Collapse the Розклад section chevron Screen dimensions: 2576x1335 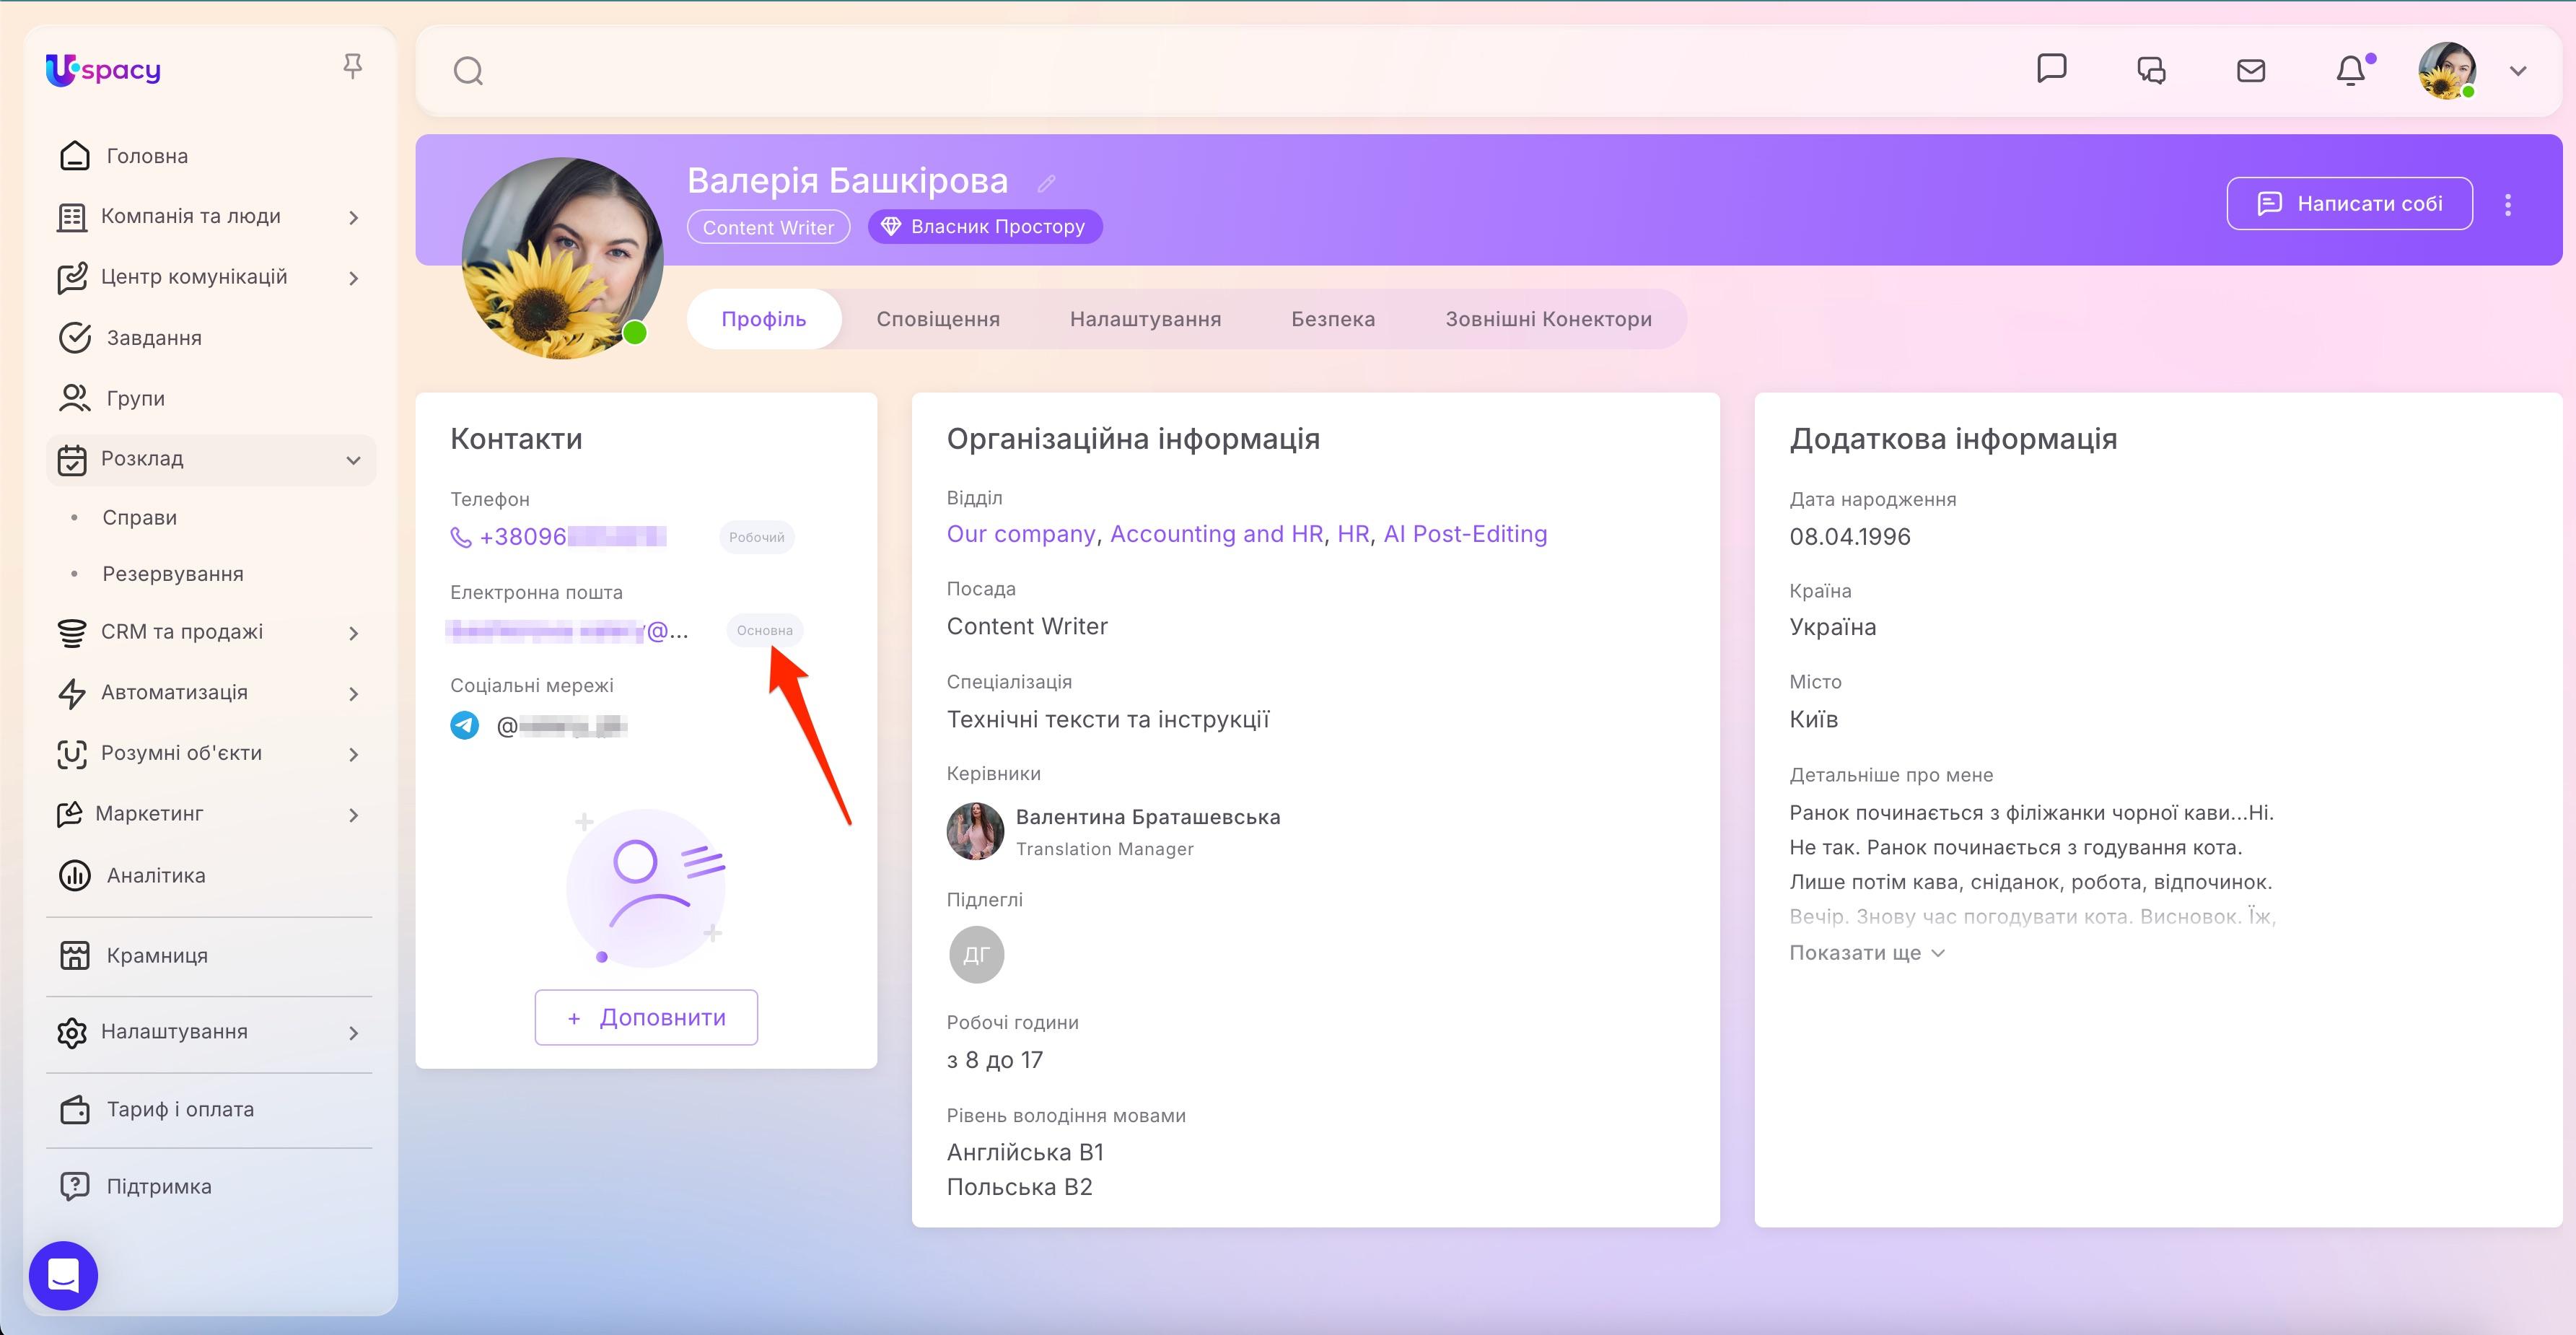coord(353,460)
